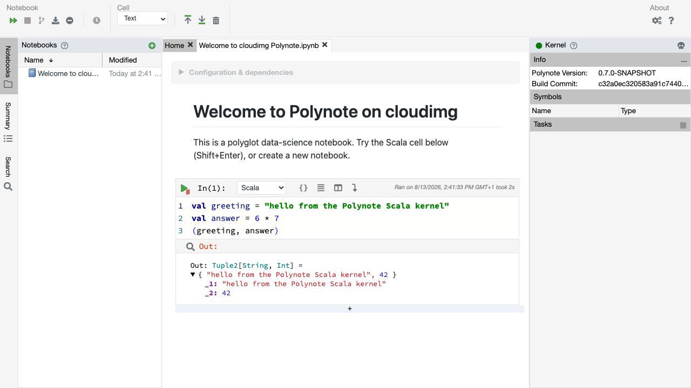Click the polyglot data-science paragraph text
The height and width of the screenshot is (388, 691).
point(321,149)
